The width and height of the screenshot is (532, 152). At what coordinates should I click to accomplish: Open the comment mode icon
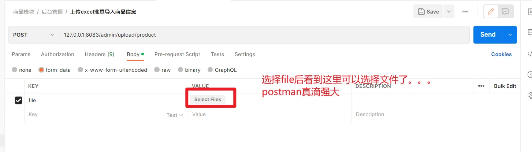[505, 12]
